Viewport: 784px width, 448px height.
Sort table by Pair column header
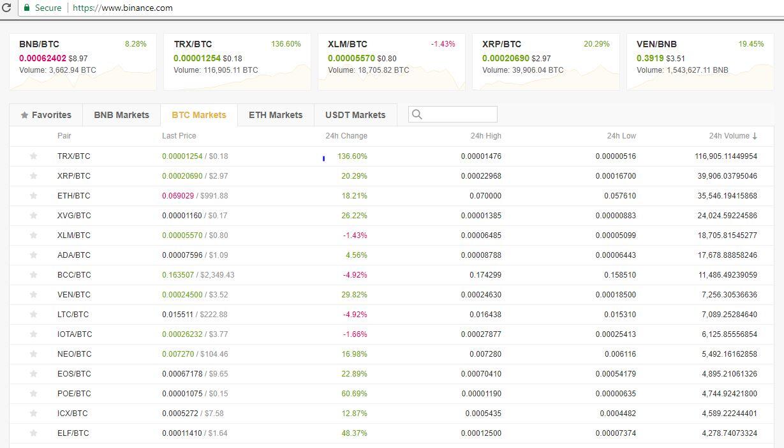coord(64,136)
